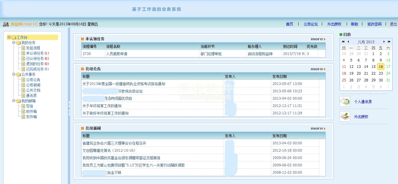Select 未认领任务 in the sidebar tree
Viewport: 398px width, 184px height.
[35, 53]
